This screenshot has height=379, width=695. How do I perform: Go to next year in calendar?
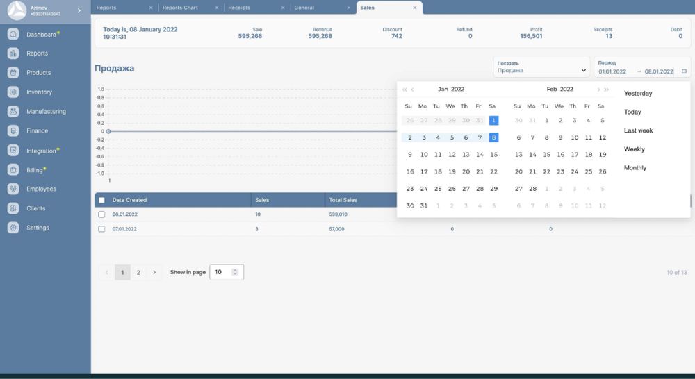click(606, 90)
